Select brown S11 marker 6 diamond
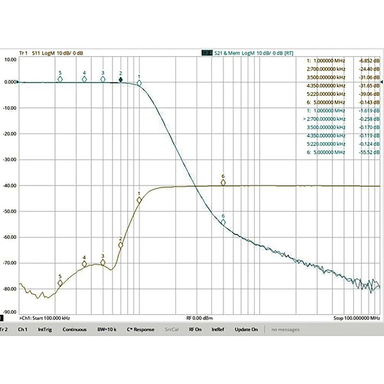The image size is (384, 384). click(223, 182)
